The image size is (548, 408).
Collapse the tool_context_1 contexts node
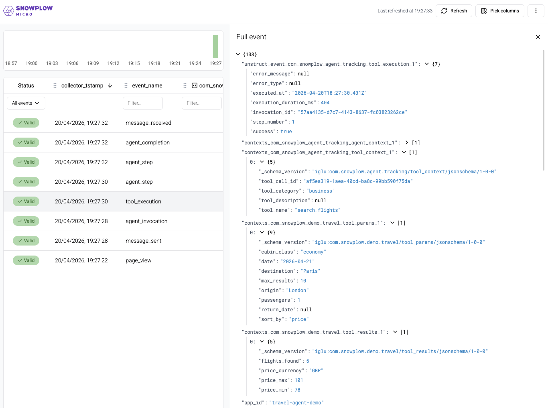click(404, 152)
